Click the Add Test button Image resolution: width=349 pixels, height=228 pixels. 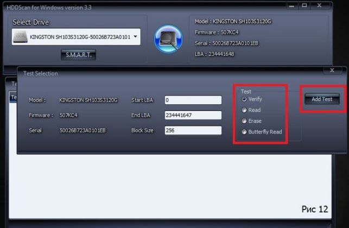[x=322, y=99]
